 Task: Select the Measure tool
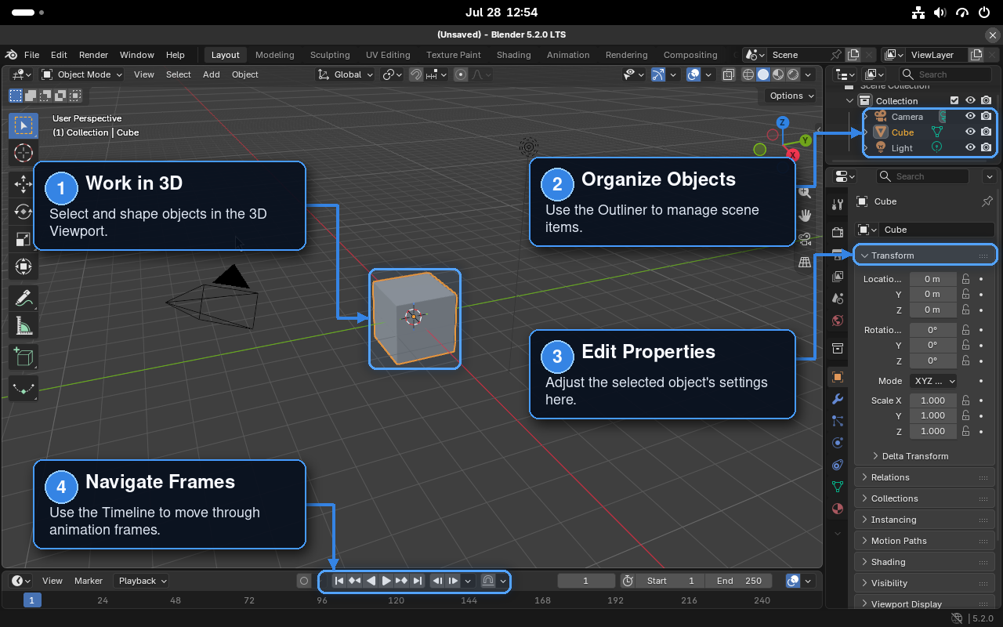[24, 325]
